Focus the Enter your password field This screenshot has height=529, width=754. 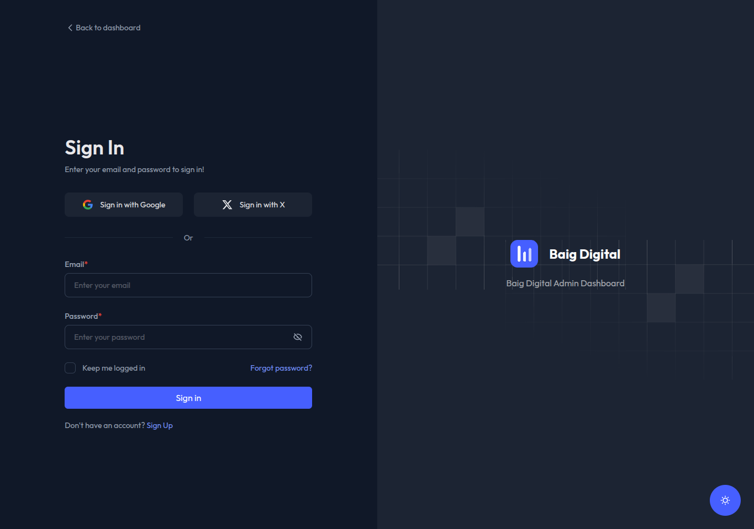coord(188,337)
